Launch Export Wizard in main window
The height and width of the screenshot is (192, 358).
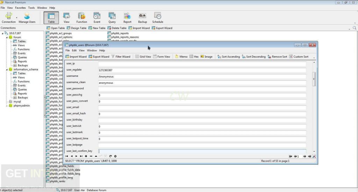pyautogui.click(x=162, y=28)
